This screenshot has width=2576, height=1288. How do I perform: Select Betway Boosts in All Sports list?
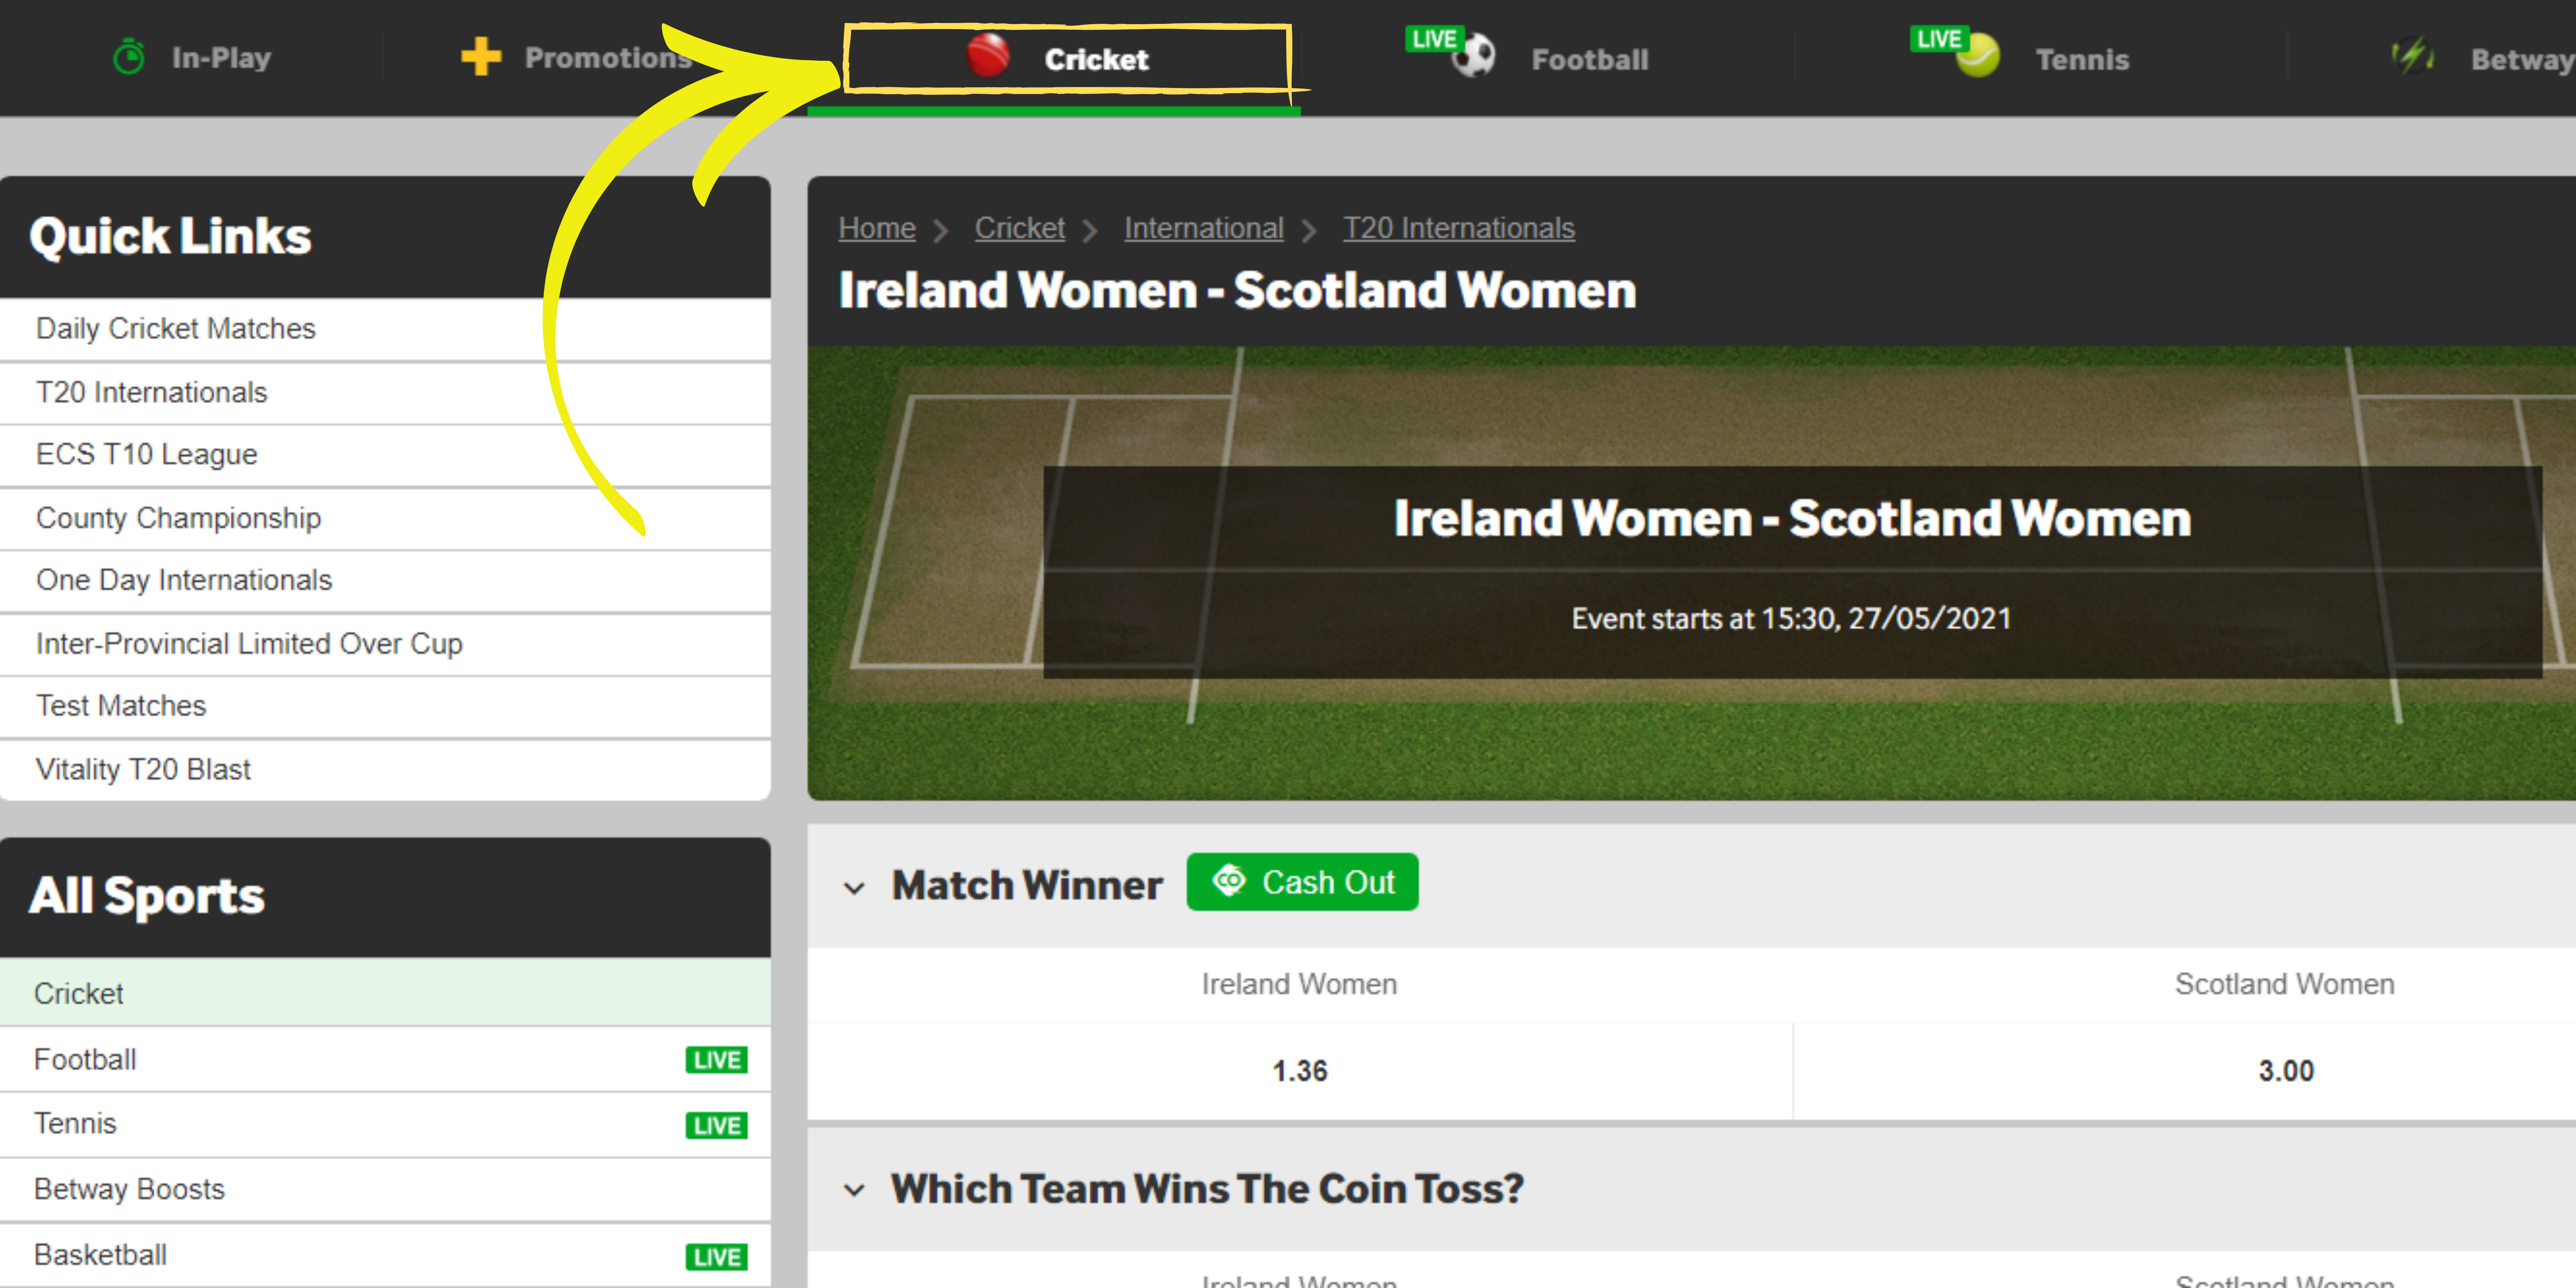385,1189
